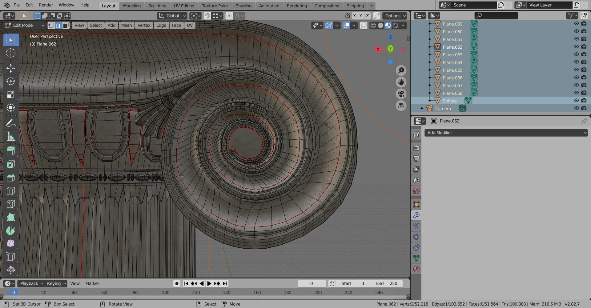
Task: Open Add Modifier dropdown
Action: click(506, 133)
